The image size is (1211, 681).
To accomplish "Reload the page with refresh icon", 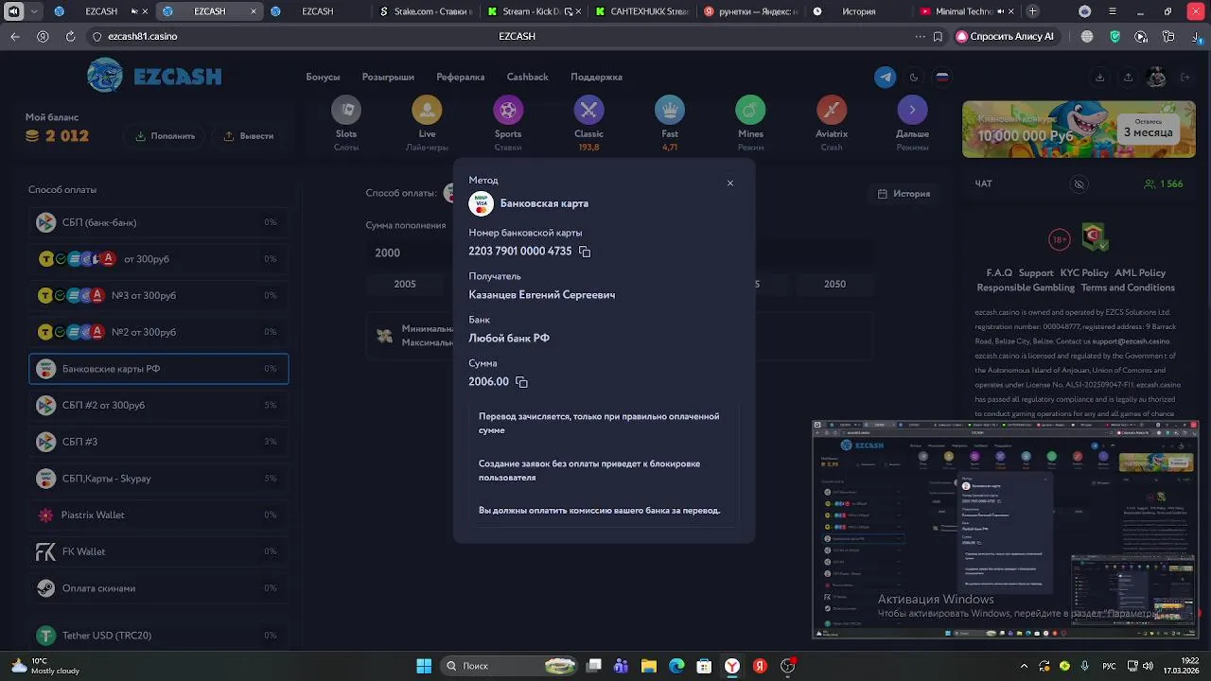I will click(x=70, y=36).
